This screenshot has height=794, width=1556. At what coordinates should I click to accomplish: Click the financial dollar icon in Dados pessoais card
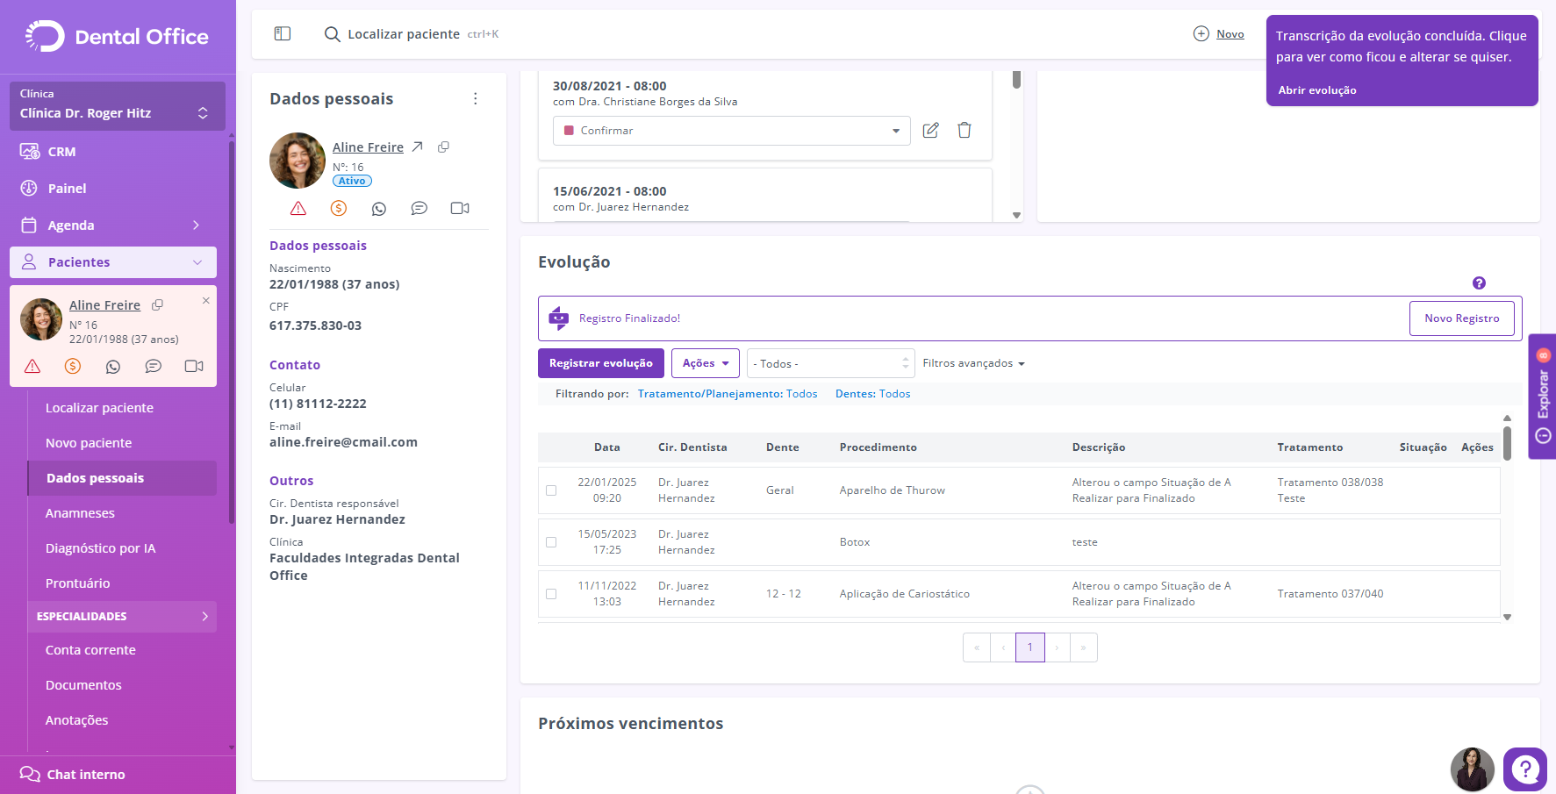339,208
